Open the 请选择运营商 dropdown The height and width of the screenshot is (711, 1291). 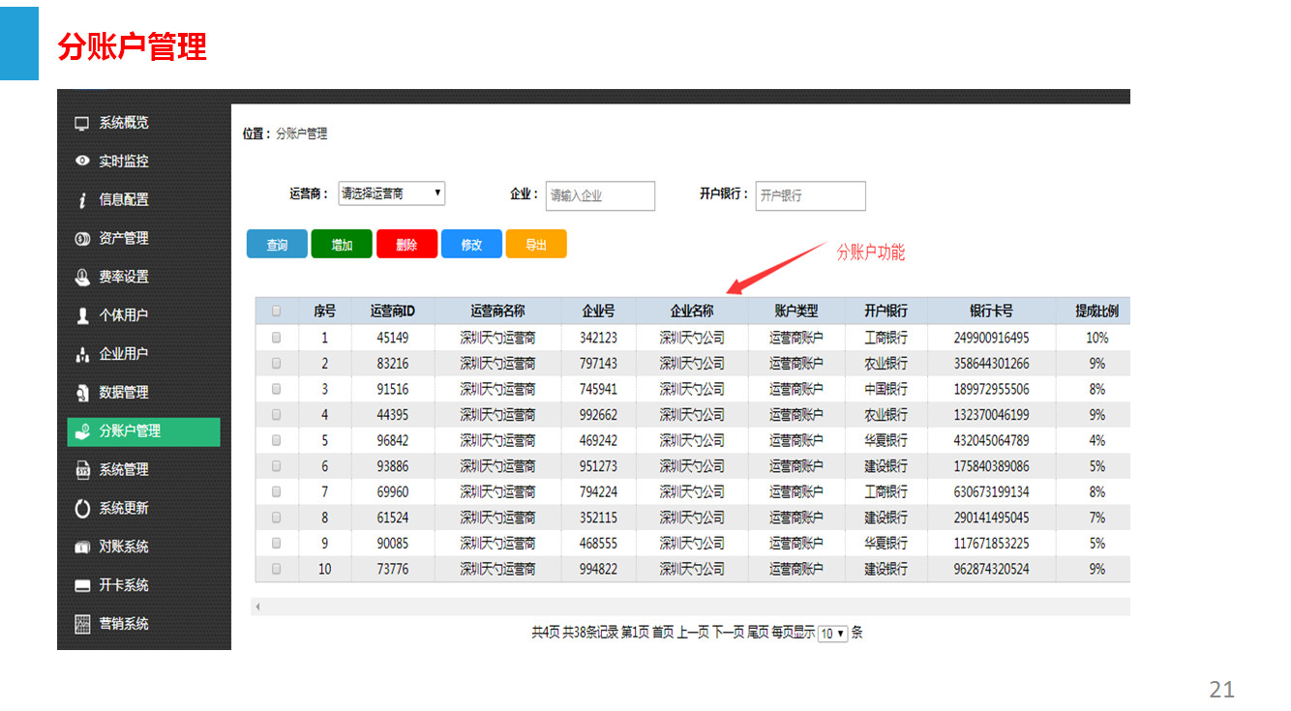pyautogui.click(x=391, y=193)
